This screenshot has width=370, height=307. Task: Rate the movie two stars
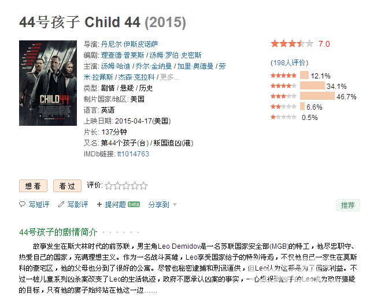(117, 186)
